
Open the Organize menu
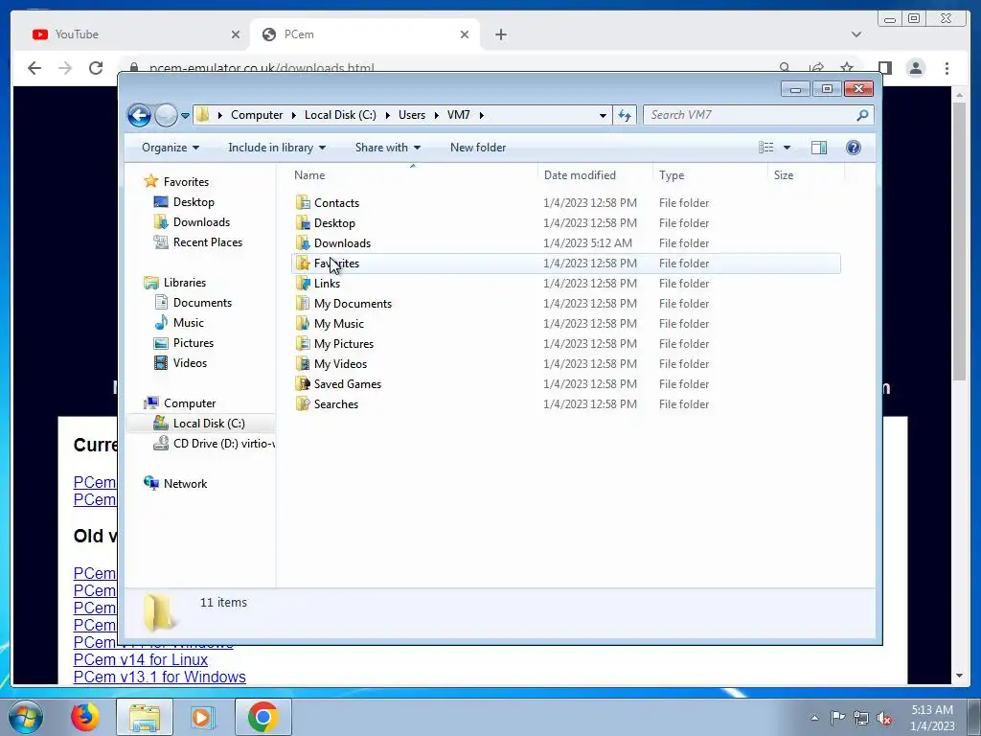tap(171, 148)
